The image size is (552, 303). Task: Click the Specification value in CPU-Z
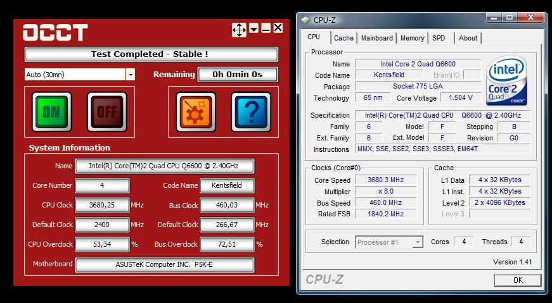pos(442,115)
